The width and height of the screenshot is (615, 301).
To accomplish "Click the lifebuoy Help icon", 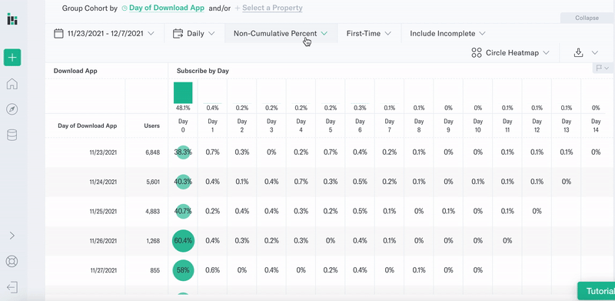I will tap(12, 261).
